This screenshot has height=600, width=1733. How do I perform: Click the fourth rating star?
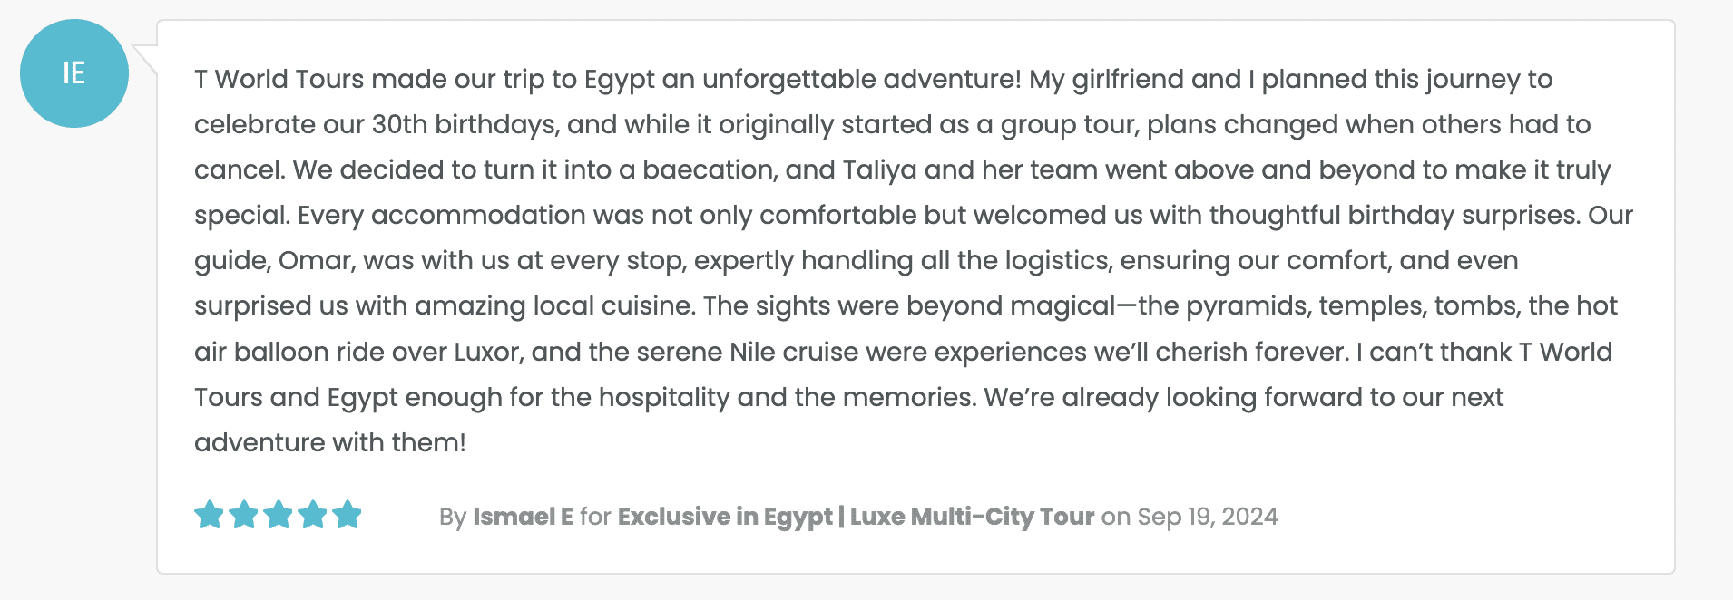tap(312, 515)
